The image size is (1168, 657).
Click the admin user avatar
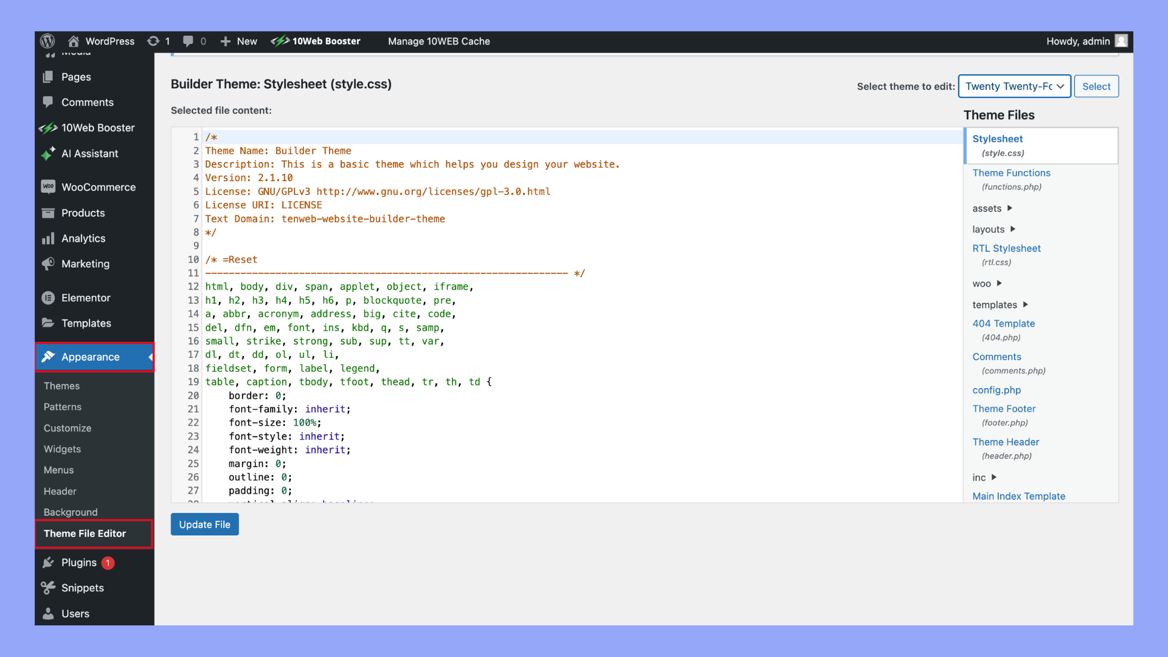[x=1121, y=41]
